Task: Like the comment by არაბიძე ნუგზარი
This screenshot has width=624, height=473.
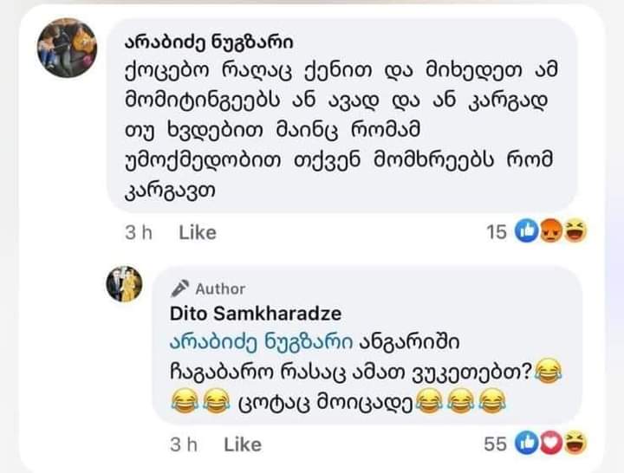Action: pyautogui.click(x=198, y=232)
